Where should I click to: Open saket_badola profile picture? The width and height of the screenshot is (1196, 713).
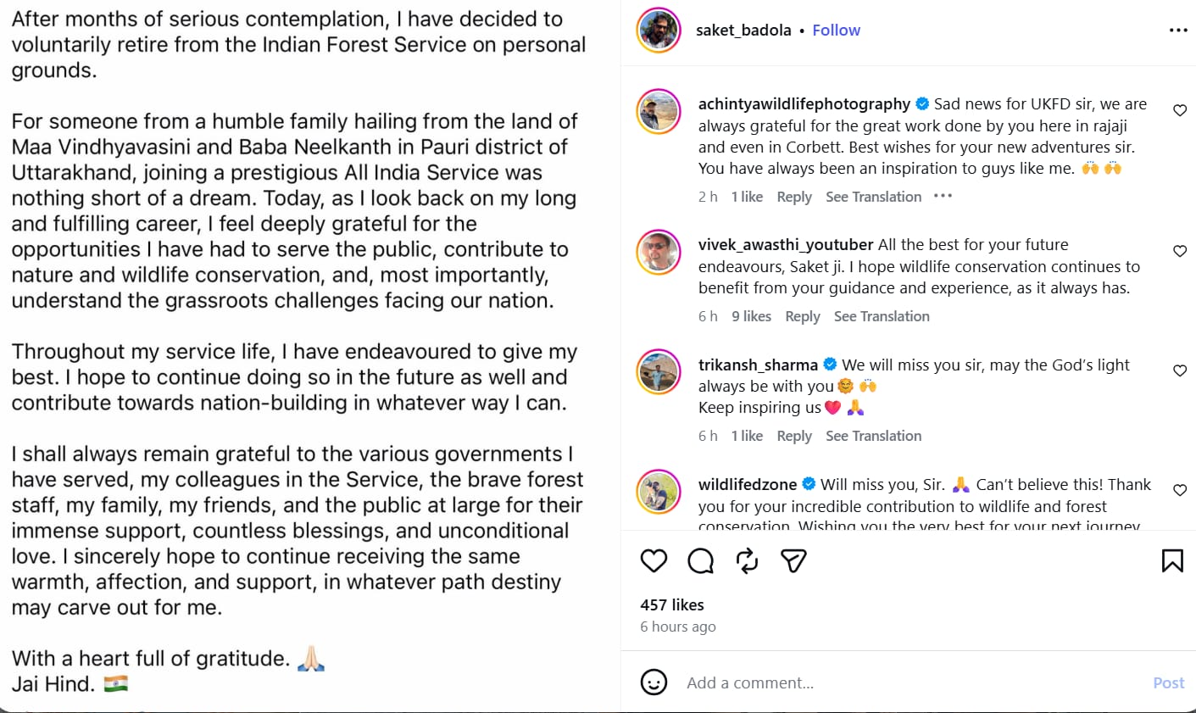click(x=659, y=30)
